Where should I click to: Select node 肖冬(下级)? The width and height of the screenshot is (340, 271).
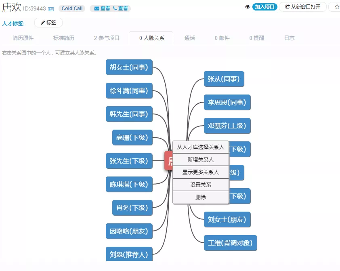click(132, 208)
